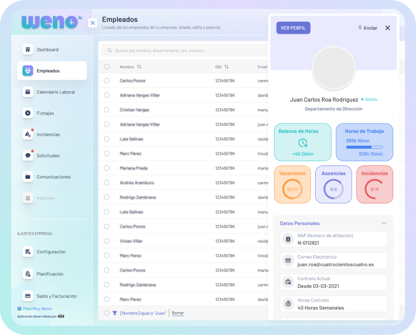Image resolution: width=416 pixels, height=335 pixels.
Task: Go to Planificación in sidebar
Action: tap(50, 274)
